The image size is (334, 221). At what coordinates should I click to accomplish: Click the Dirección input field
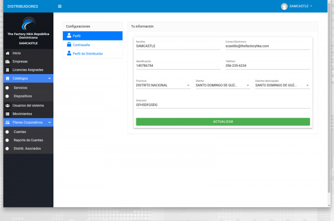[x=223, y=105]
